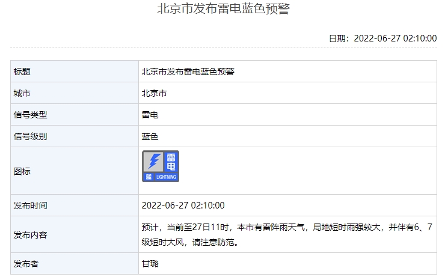Click the release time in the 发布时间 row
Screen dimensions: 448x280
(183, 205)
